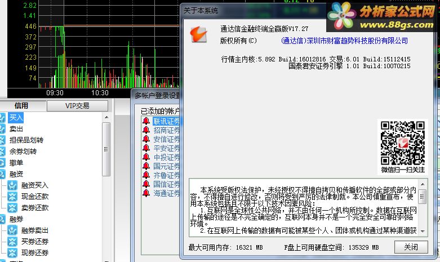This screenshot has width=440, height=262.
Task: Select 卖出 (sell) in the trade tree
Action: (x=16, y=129)
